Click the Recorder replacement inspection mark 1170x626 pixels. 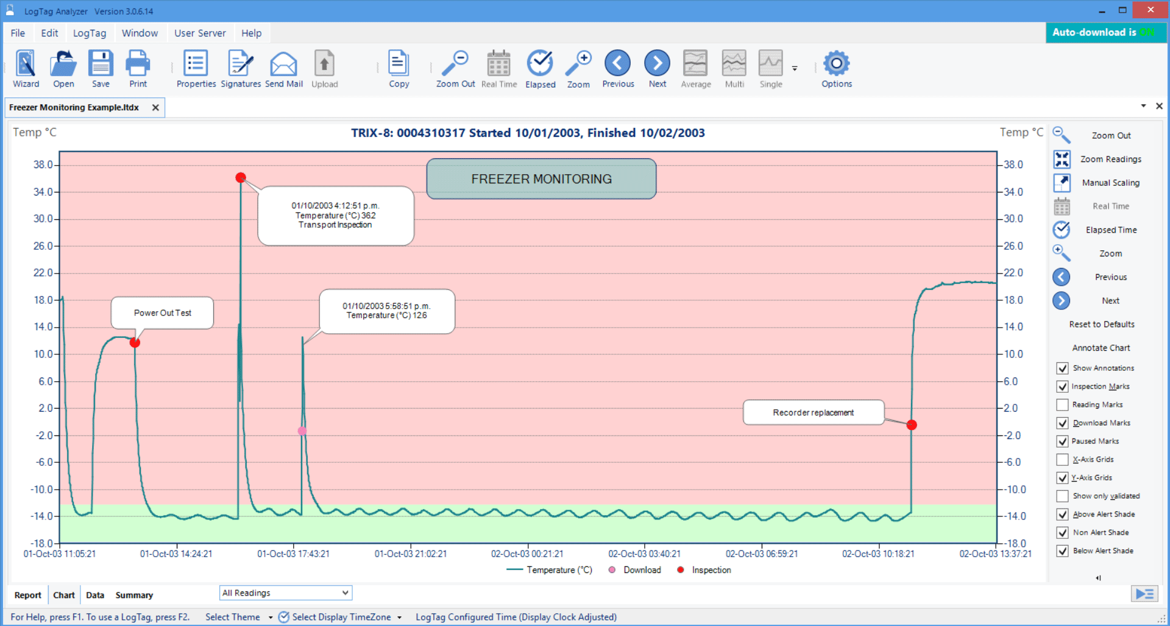[x=912, y=425]
